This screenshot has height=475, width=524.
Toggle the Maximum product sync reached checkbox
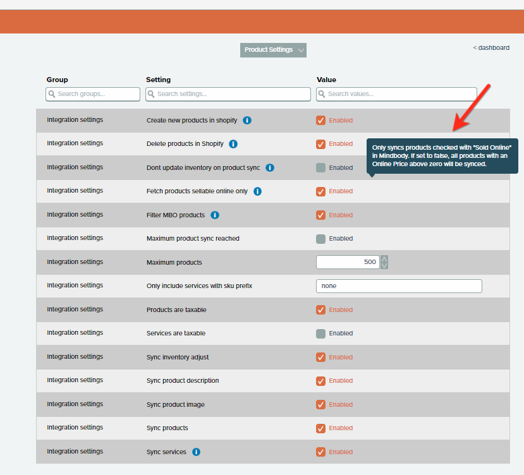[321, 239]
